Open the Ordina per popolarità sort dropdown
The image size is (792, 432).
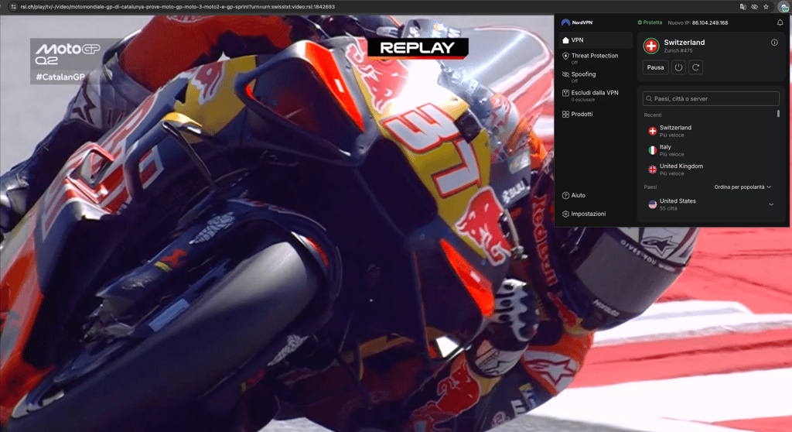(x=742, y=187)
